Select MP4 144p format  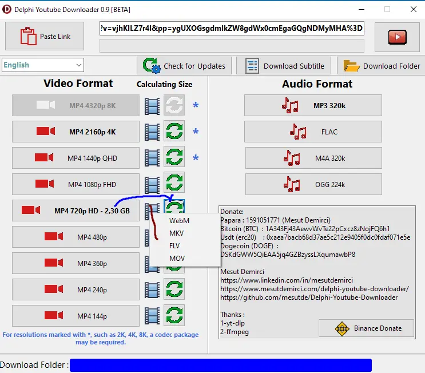coord(76,316)
